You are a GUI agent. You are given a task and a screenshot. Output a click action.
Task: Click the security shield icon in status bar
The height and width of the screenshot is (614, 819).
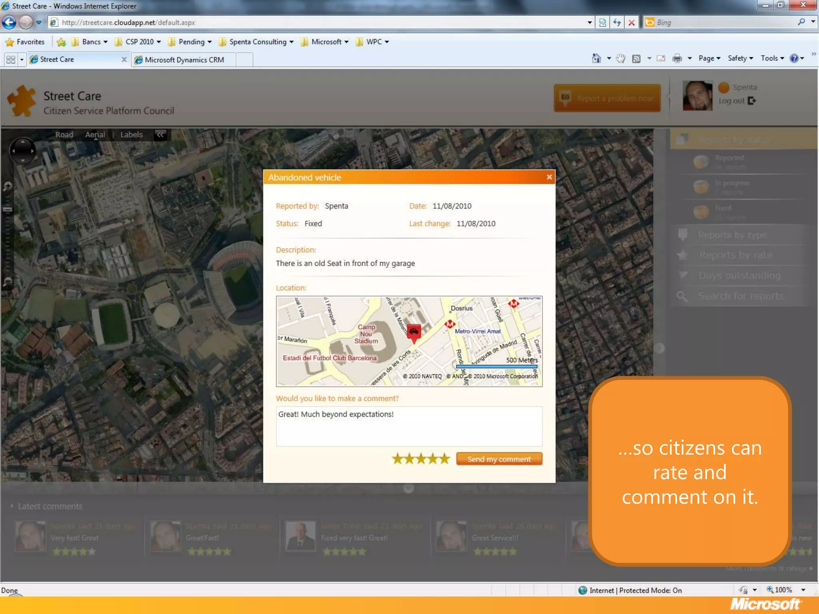click(743, 590)
